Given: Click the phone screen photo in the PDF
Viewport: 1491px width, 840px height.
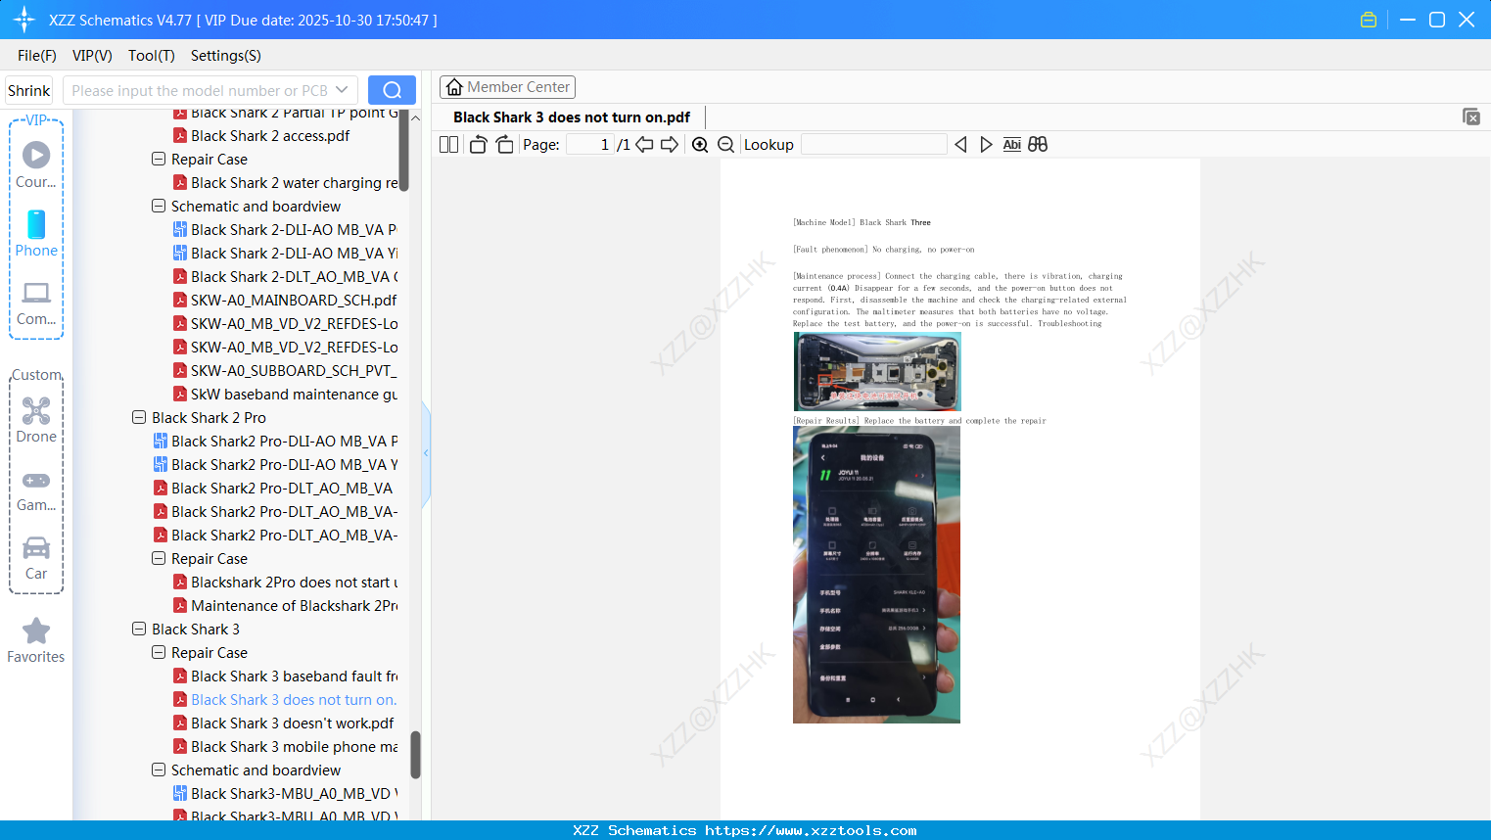Looking at the screenshot, I should 876,575.
